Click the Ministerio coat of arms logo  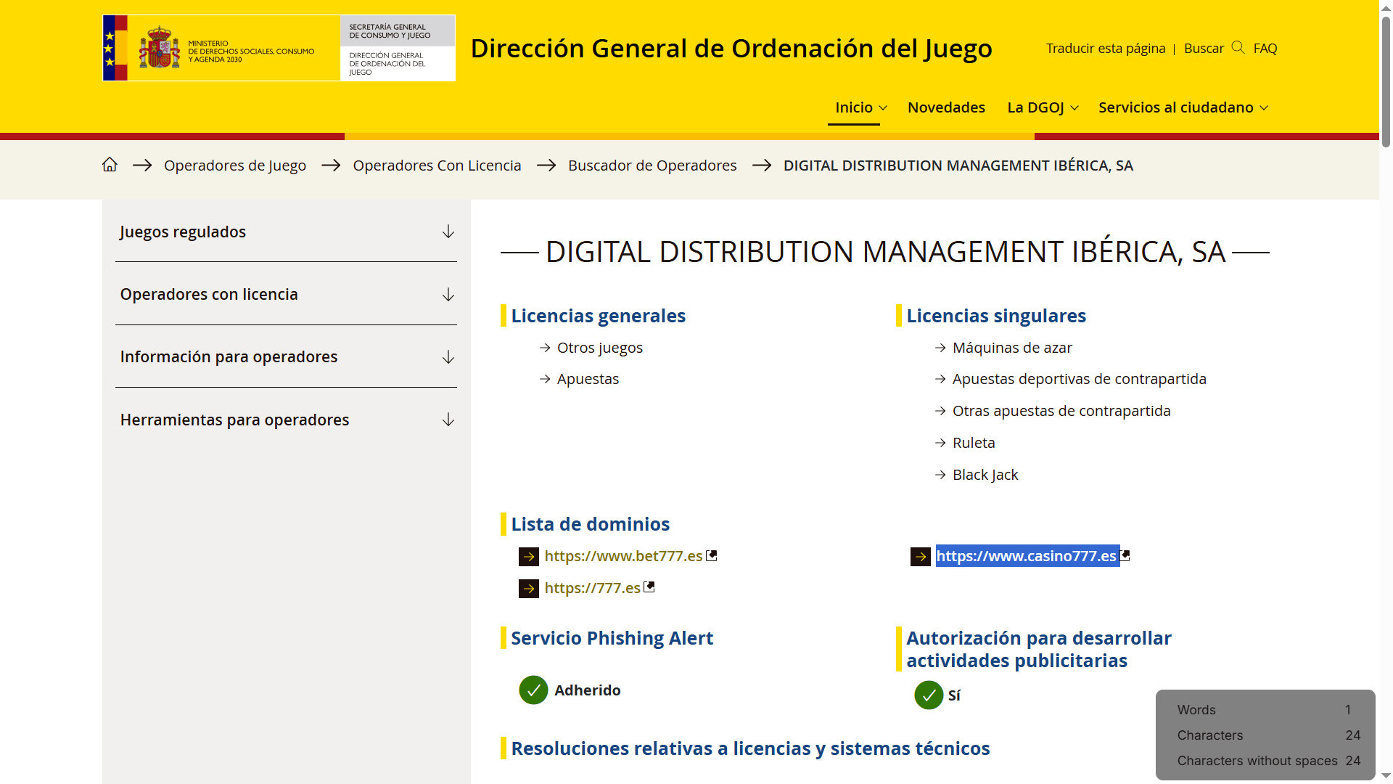click(159, 48)
